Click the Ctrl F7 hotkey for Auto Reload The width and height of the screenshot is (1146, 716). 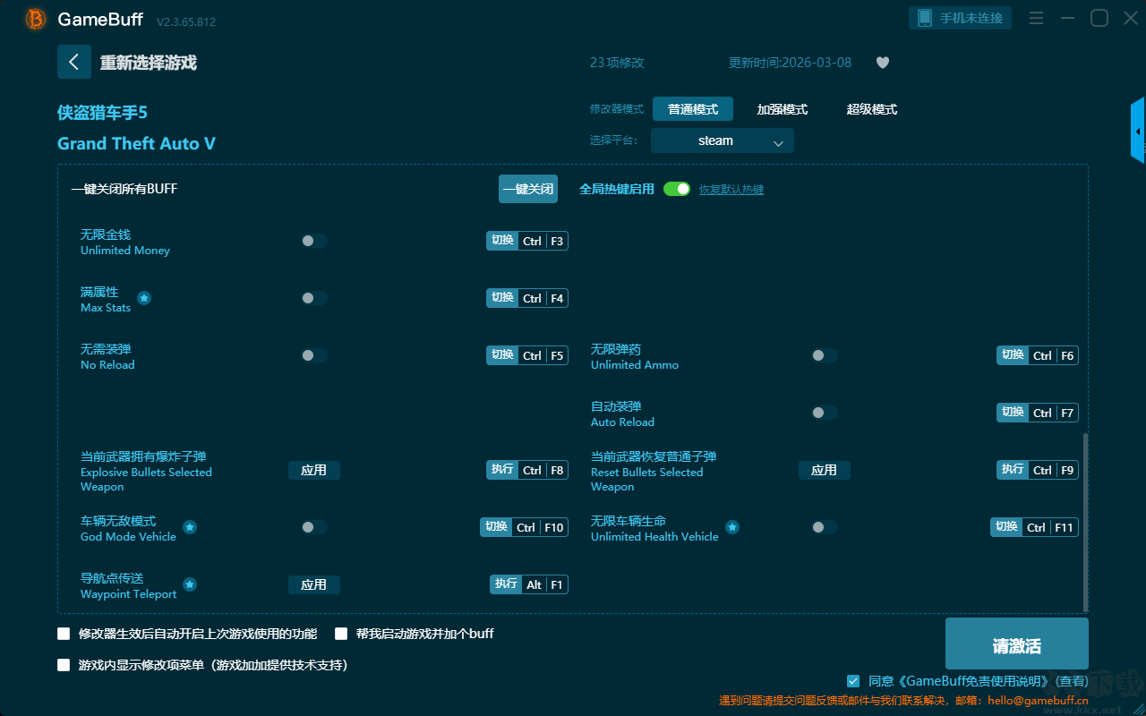[x=1038, y=413]
